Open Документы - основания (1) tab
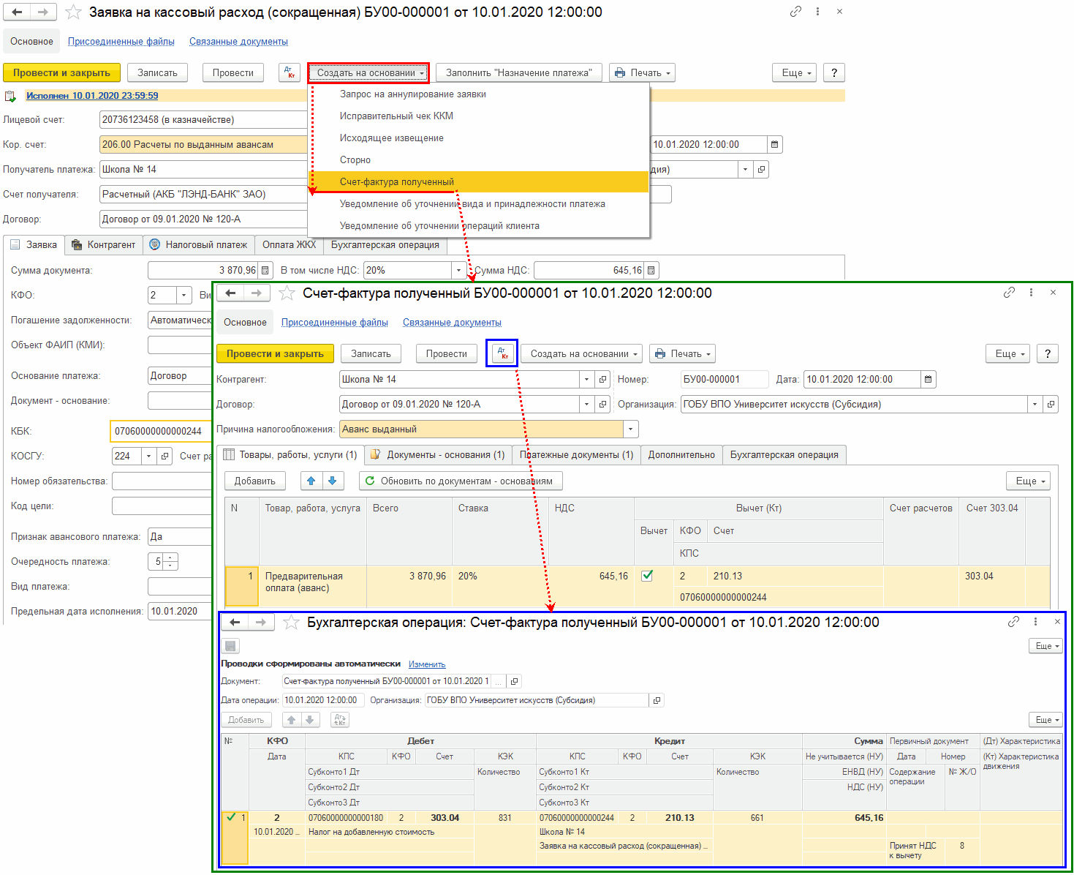 pyautogui.click(x=438, y=455)
